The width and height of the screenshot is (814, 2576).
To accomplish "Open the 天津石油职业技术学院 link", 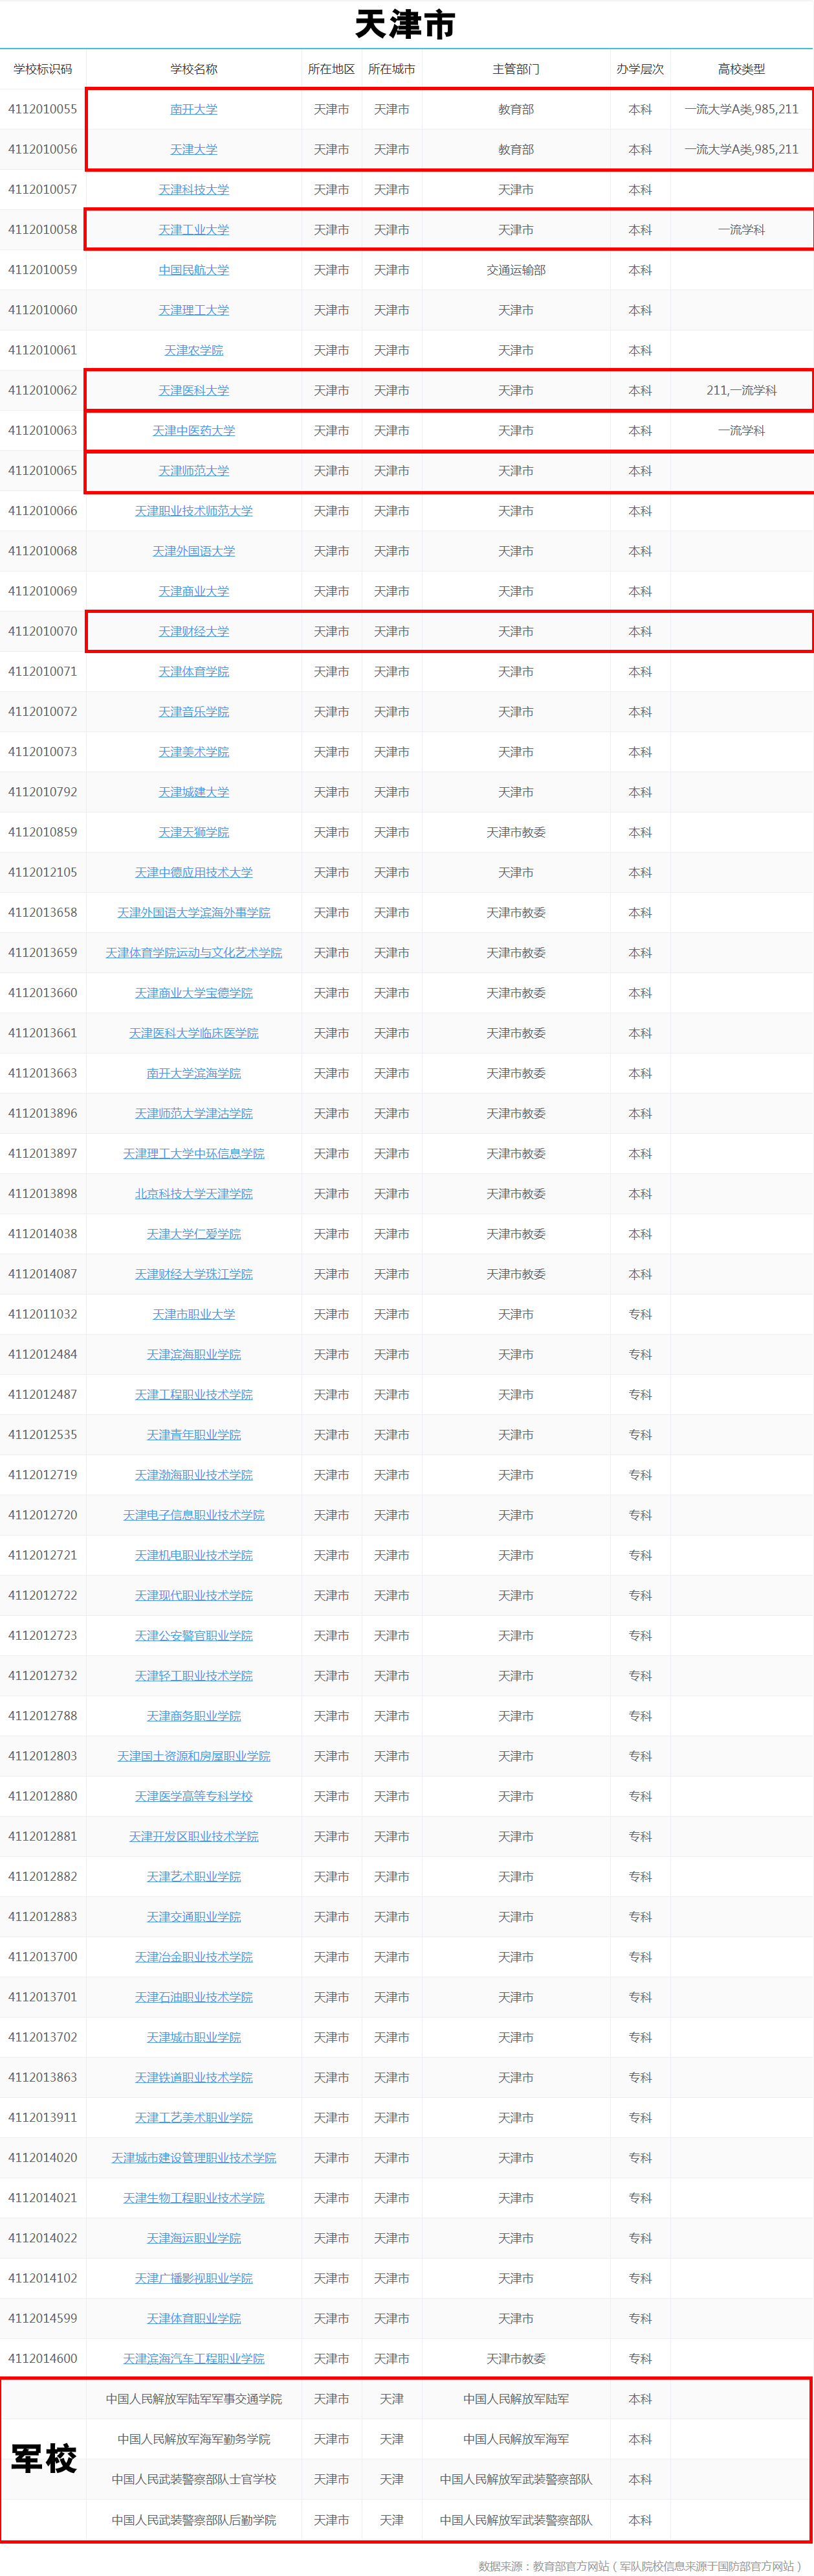I will (x=193, y=1997).
